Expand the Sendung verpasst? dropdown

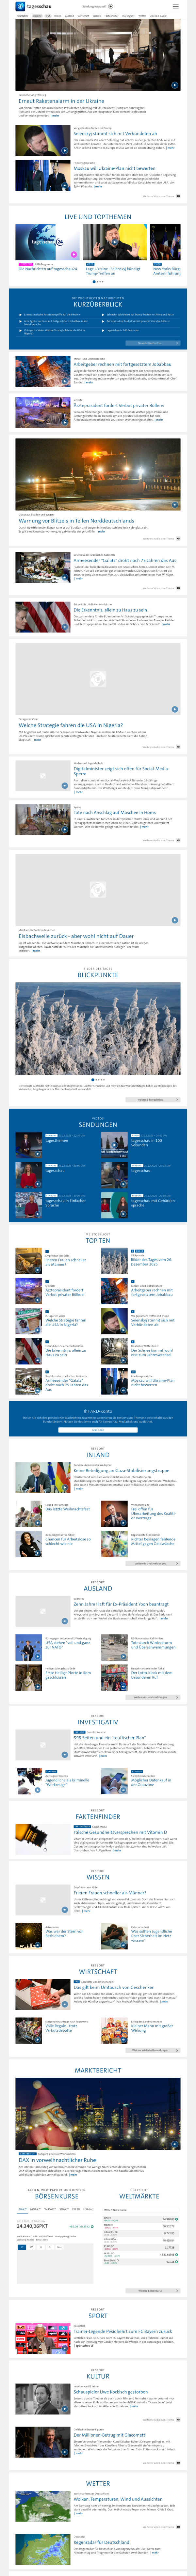97,6
